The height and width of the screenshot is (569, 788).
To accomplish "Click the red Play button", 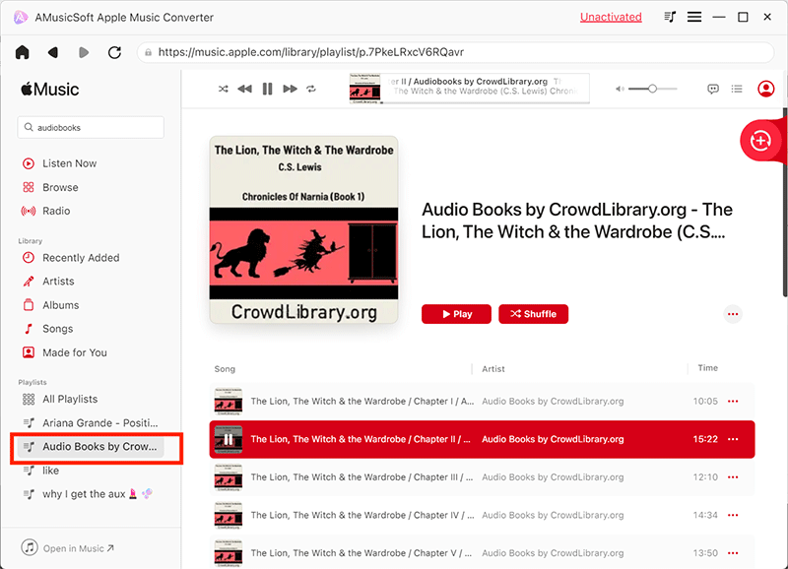I will [456, 314].
